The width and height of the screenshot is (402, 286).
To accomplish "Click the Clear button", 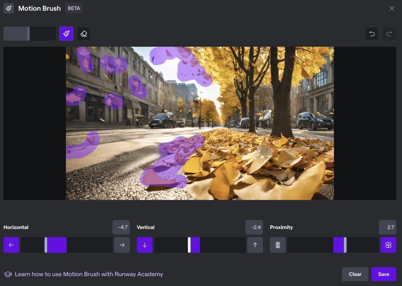I will coord(355,274).
